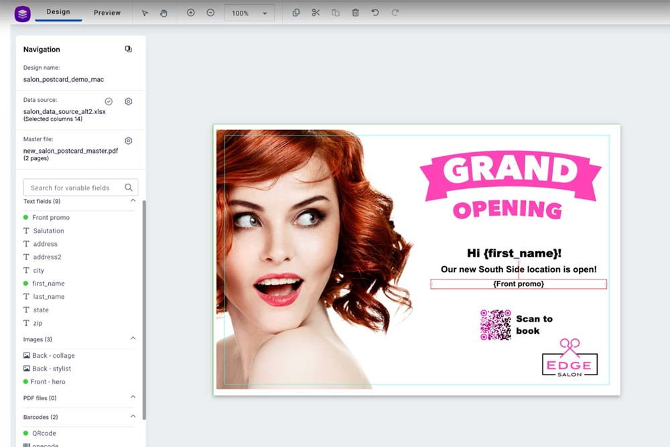The image size is (670, 447).
Task: Click the Search for variable fields box
Action: (74, 188)
